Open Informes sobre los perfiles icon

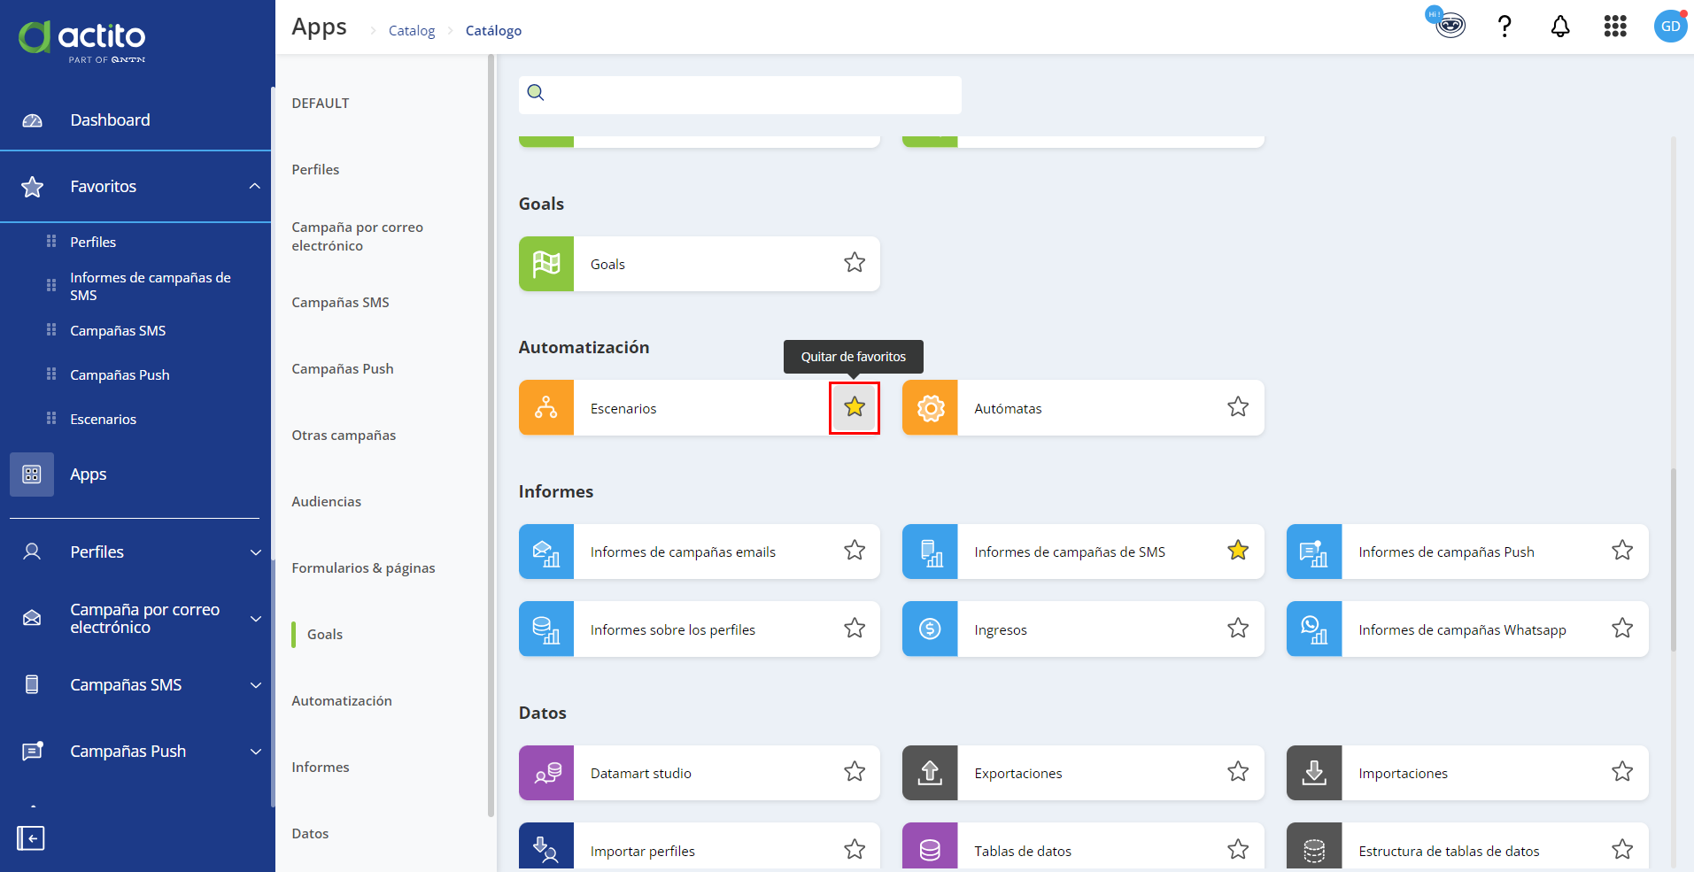click(x=546, y=629)
